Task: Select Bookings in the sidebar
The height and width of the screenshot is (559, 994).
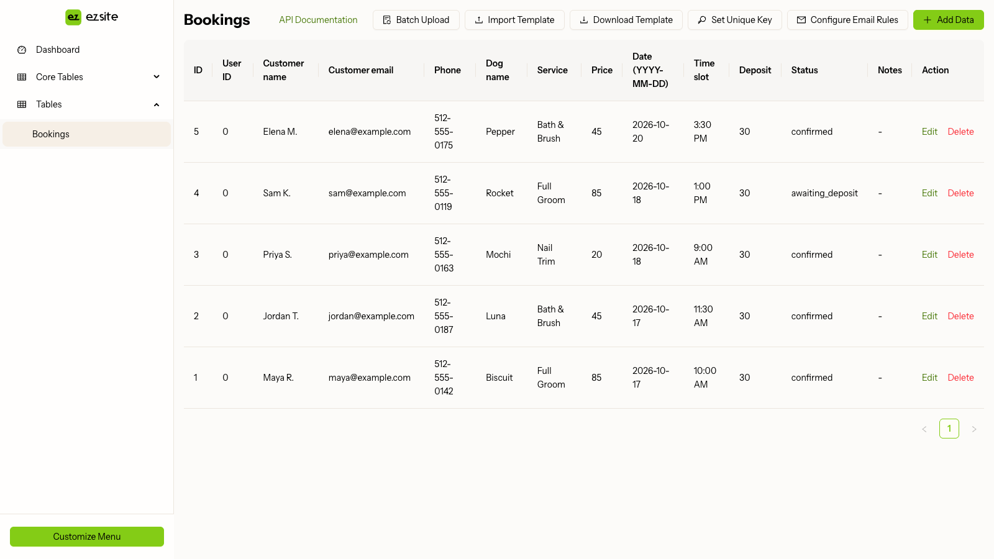Action: (86, 134)
